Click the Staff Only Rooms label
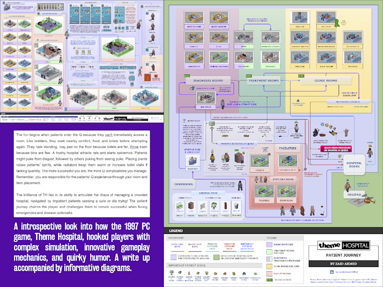Screen dimensions: 383x287 point(283,179)
